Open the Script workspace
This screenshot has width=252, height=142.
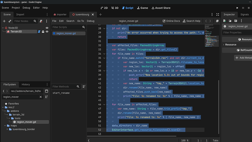pos(127,8)
